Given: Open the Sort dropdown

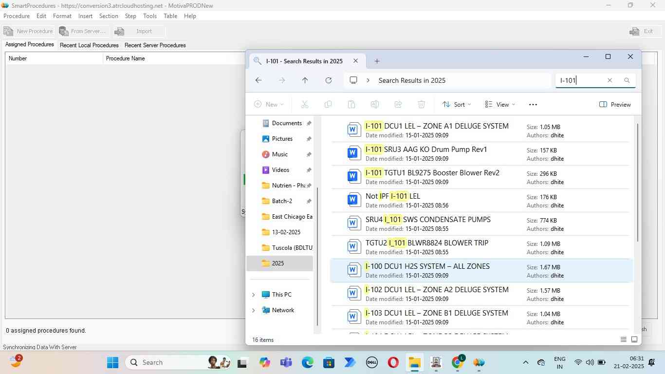Looking at the screenshot, I should [x=457, y=104].
